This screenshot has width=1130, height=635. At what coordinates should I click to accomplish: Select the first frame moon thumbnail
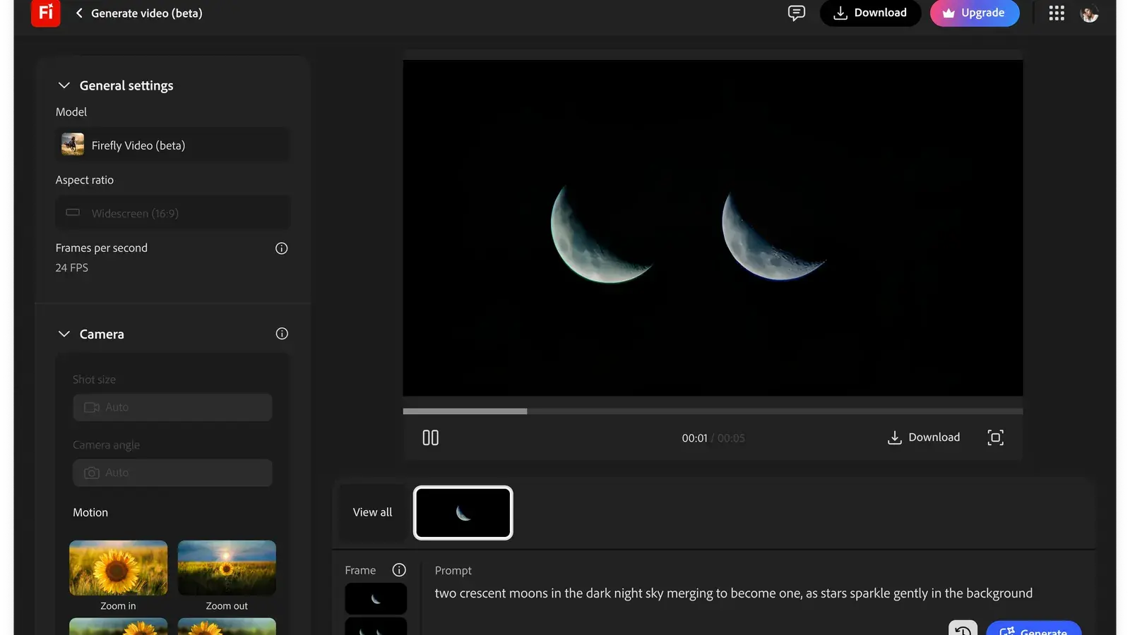(376, 598)
